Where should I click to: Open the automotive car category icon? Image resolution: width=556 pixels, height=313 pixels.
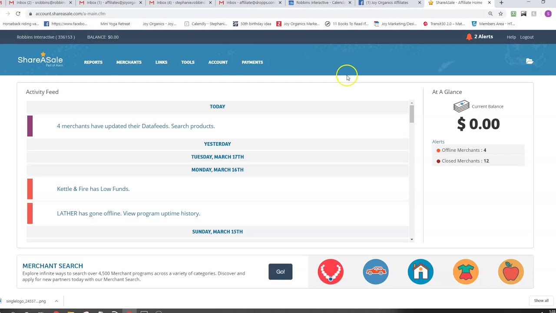(376, 272)
